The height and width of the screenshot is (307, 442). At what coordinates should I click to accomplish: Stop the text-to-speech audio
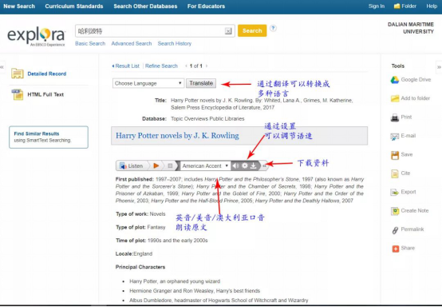click(x=170, y=165)
